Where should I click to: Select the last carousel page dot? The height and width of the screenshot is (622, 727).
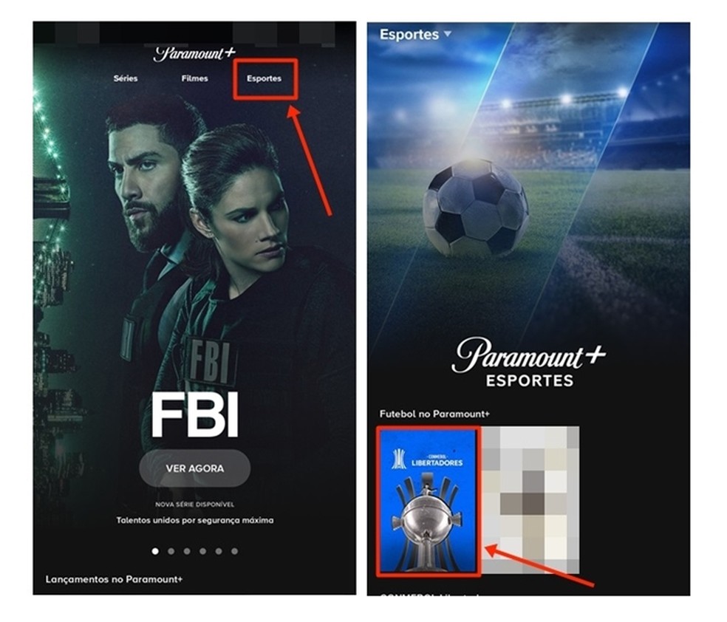pos(235,551)
